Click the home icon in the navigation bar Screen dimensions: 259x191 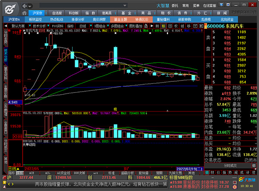pos(24,13)
